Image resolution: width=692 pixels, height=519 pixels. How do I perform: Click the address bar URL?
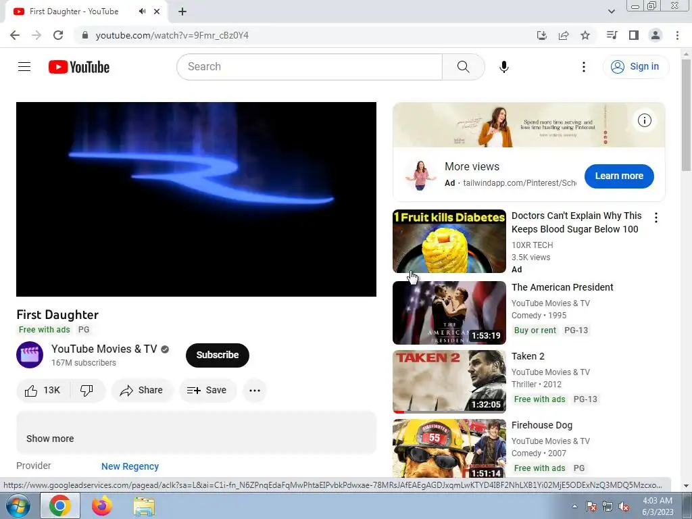pyautogui.click(x=172, y=35)
